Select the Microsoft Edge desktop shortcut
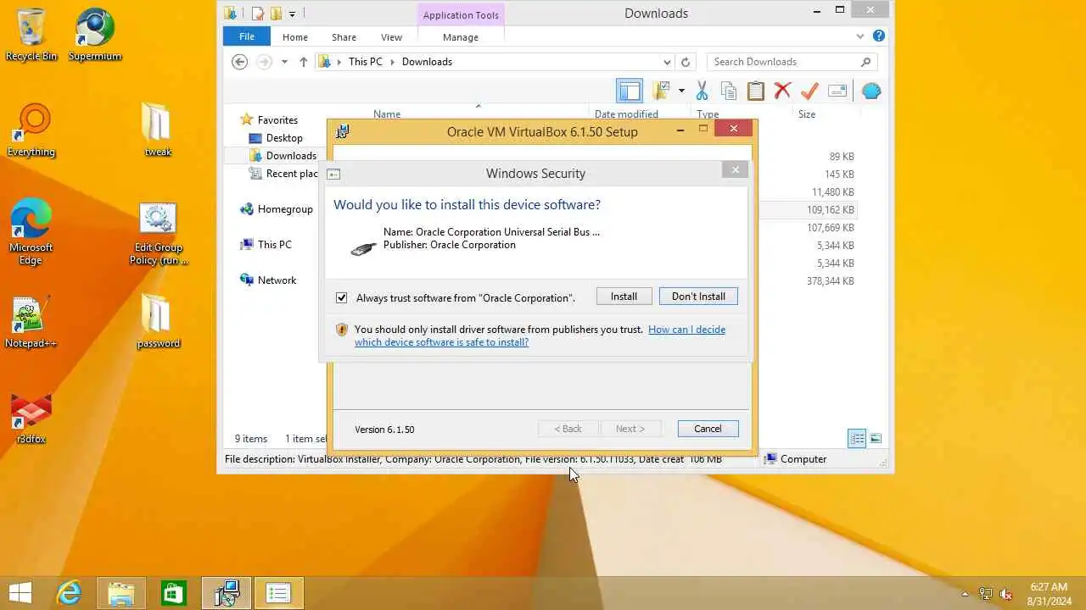The image size is (1086, 610). (x=31, y=232)
